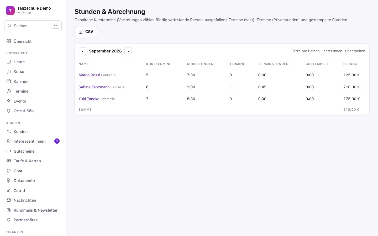Download the CSV export

86,32
